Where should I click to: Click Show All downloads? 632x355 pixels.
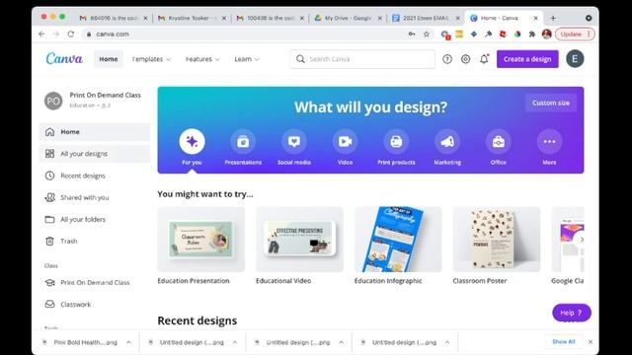click(564, 342)
